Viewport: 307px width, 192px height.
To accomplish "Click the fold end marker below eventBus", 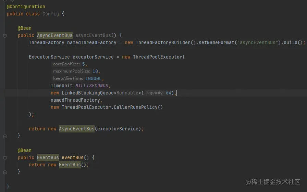I will tap(5, 172).
